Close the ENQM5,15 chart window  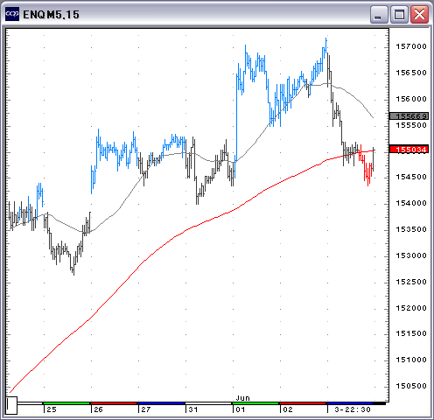click(x=419, y=14)
